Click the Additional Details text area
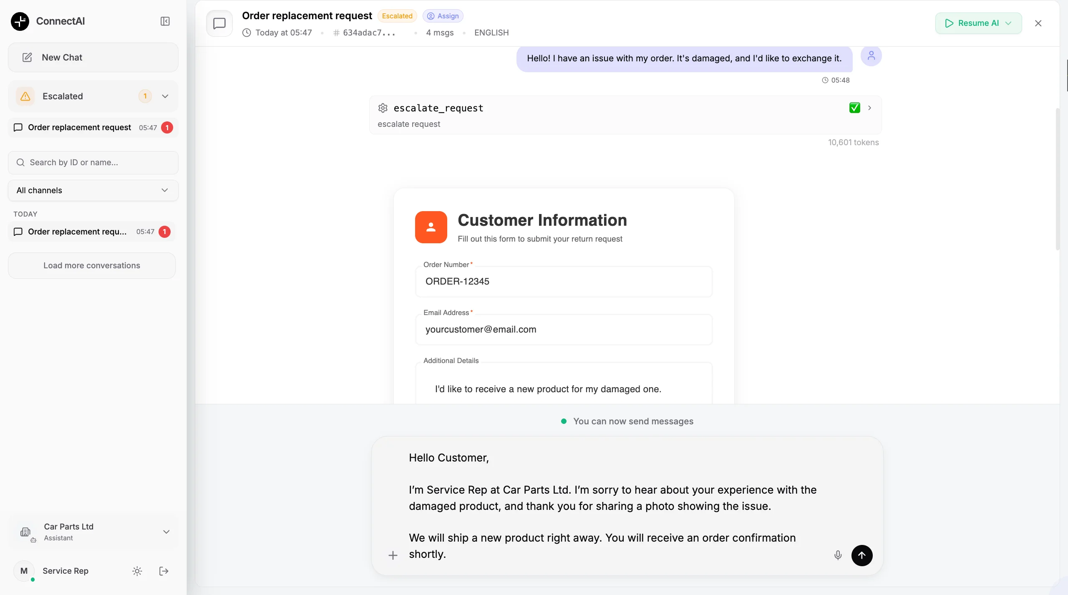Viewport: 1068px width, 595px height. coord(564,383)
